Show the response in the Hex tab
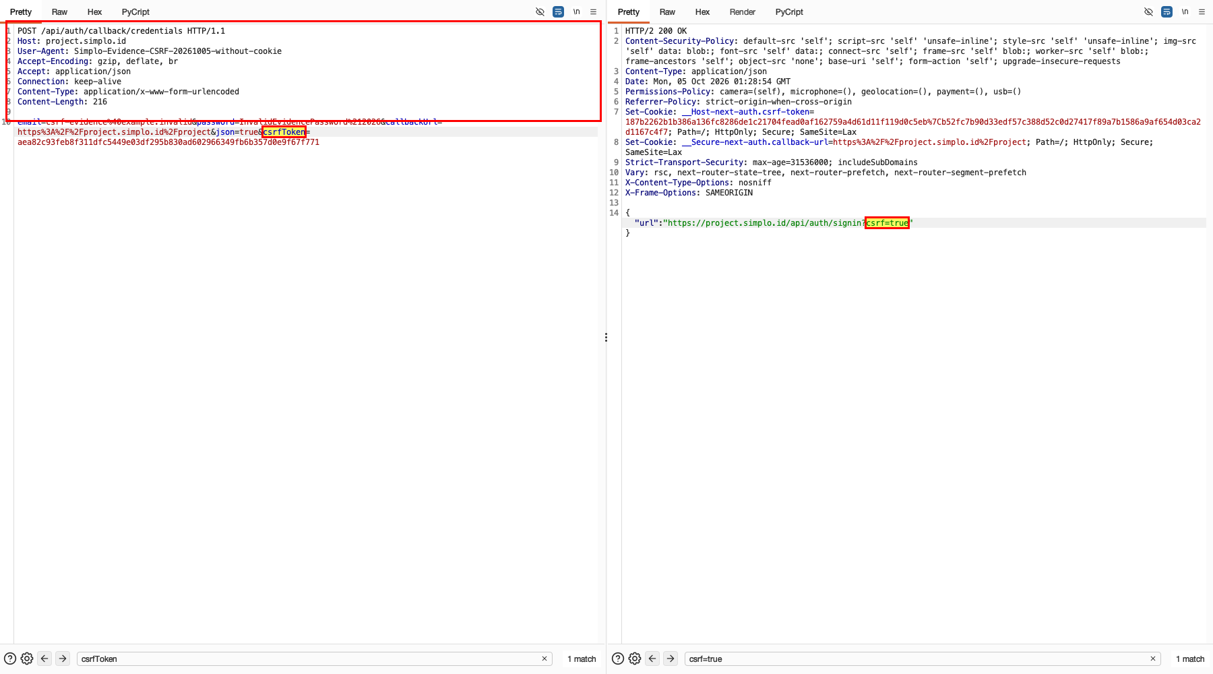 click(702, 12)
